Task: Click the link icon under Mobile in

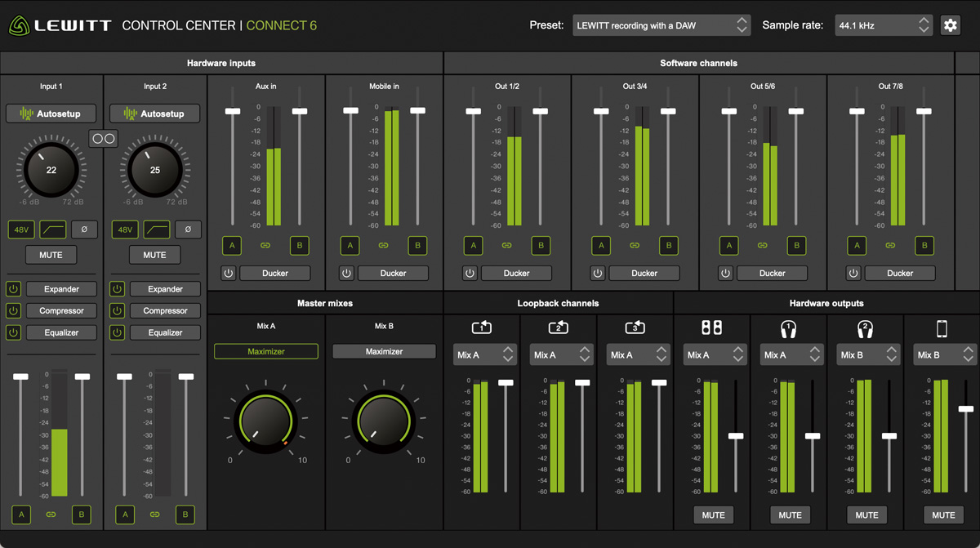Action: tap(383, 245)
